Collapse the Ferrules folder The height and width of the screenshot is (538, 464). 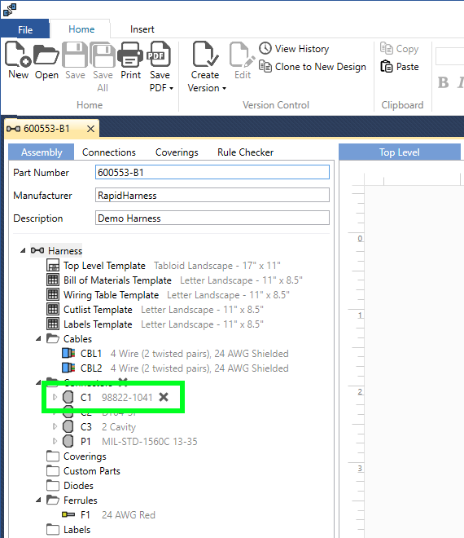(38, 500)
